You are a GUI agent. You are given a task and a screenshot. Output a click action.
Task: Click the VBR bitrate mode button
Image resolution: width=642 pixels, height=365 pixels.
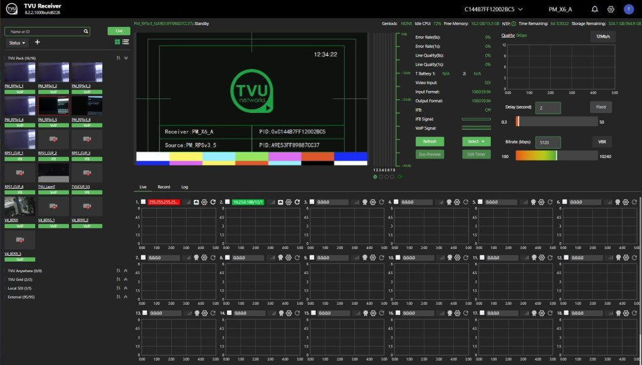602,142
